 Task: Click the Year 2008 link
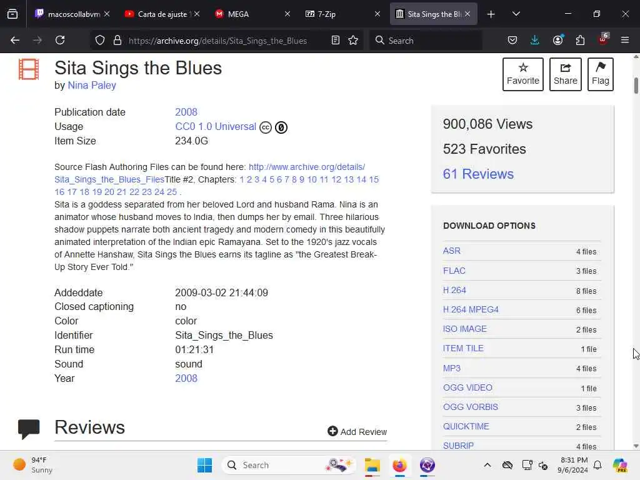click(186, 378)
